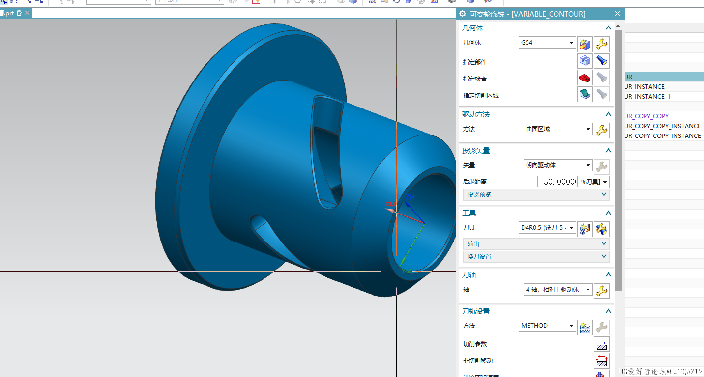
Task: Open the METHOD dropdown
Action: pos(547,326)
